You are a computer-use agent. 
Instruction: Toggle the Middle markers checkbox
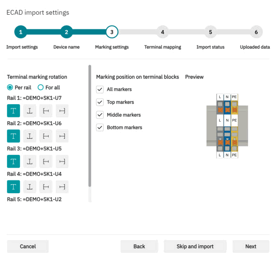click(x=100, y=115)
